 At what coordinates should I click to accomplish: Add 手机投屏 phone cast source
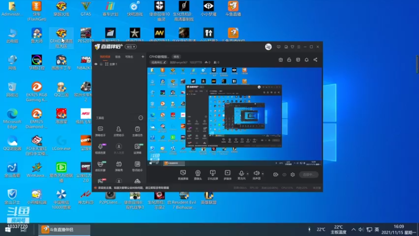213,175
